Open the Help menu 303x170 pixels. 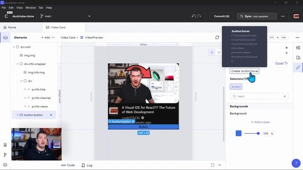[49, 8]
